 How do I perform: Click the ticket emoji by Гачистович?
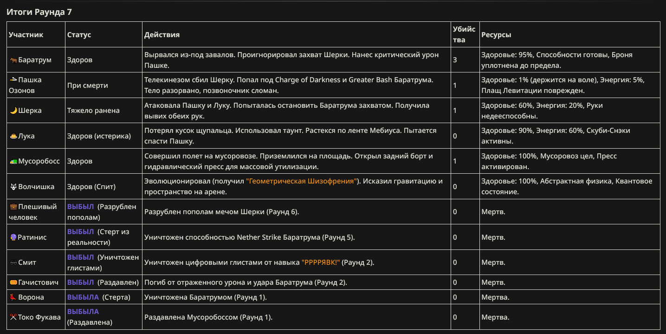coord(13,282)
